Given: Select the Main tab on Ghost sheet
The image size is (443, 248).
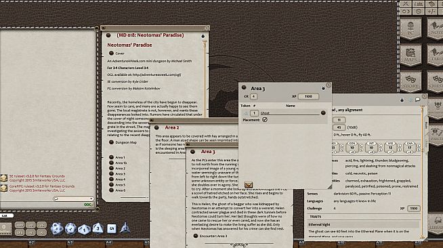Looking at the screenshot, I should 426,126.
